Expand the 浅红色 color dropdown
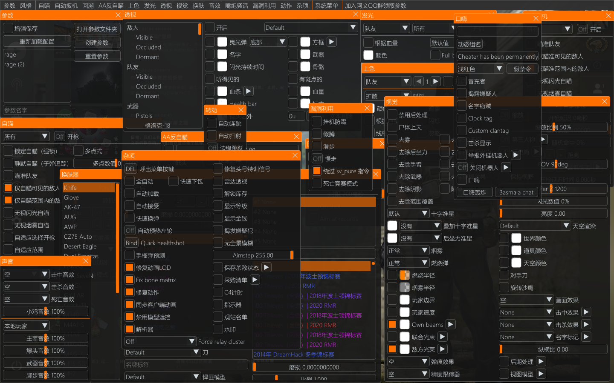 480,69
